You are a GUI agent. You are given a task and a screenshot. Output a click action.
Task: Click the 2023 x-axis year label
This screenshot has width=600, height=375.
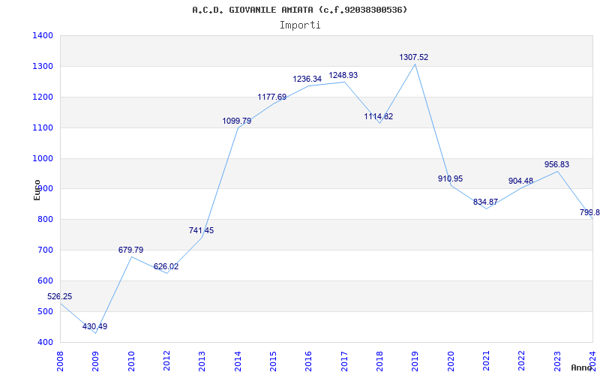pyautogui.click(x=557, y=361)
